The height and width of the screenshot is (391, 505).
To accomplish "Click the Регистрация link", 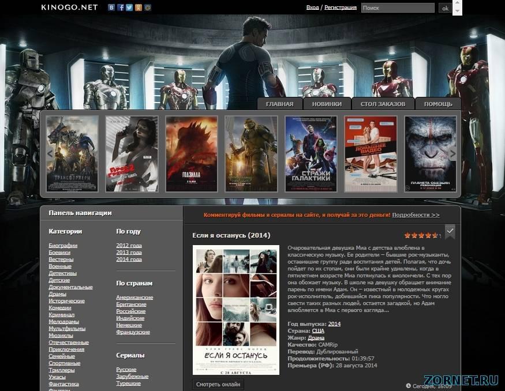I will click(x=341, y=7).
